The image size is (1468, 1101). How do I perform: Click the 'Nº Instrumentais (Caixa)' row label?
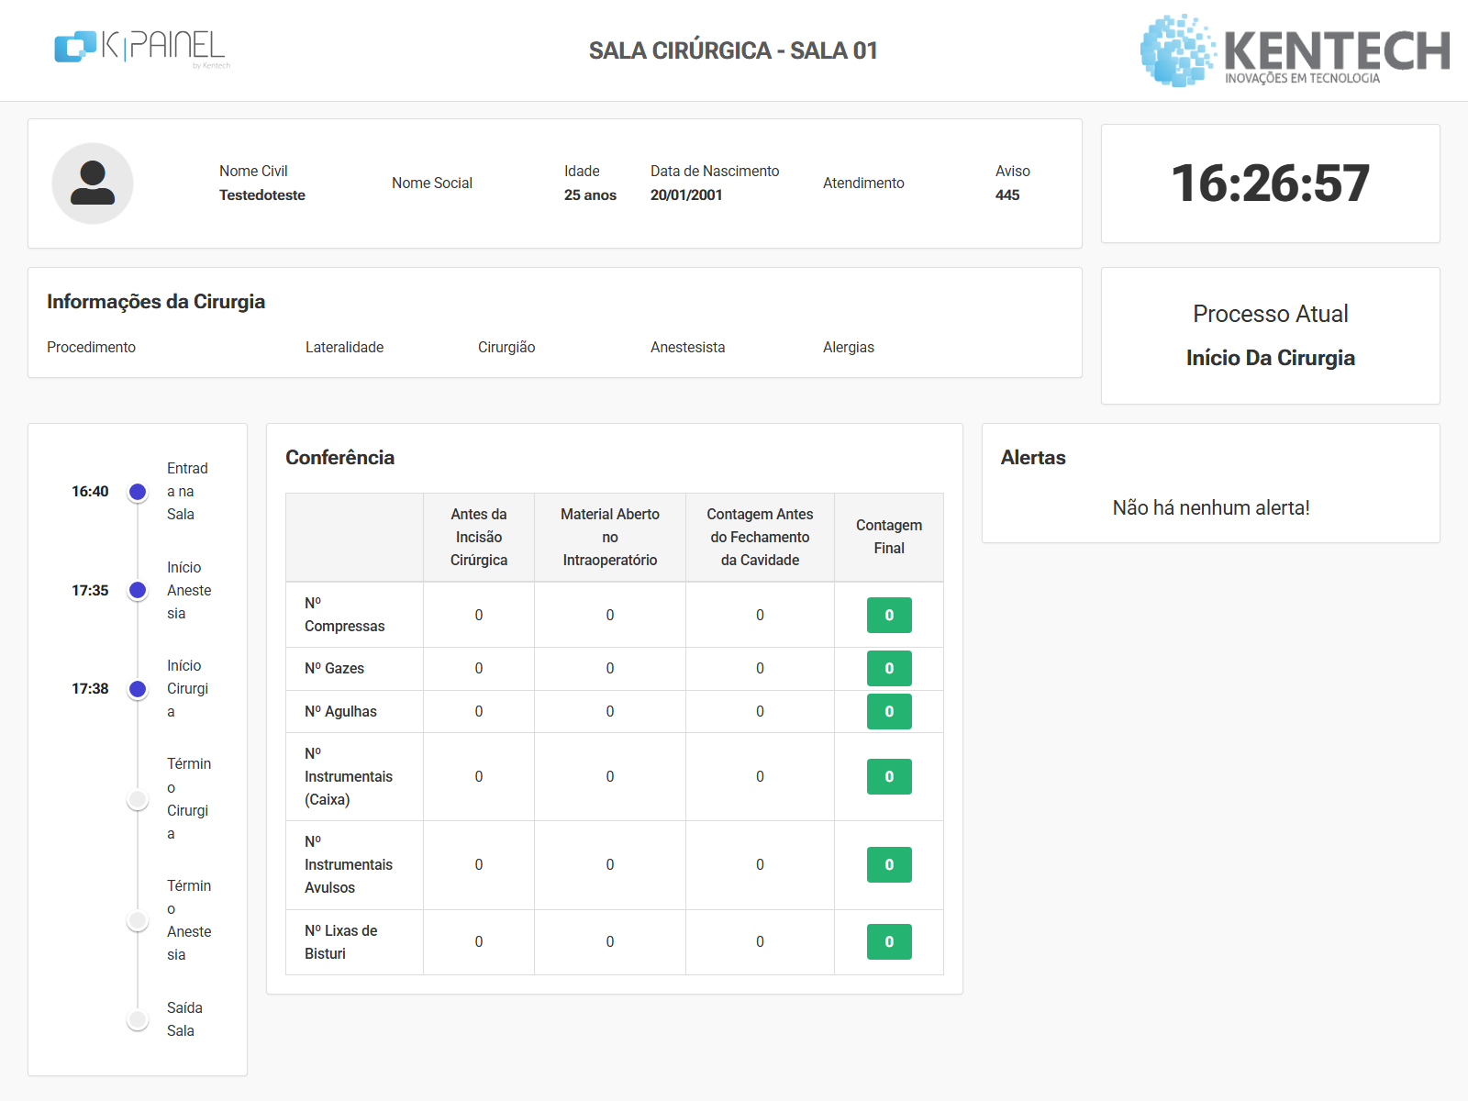(x=349, y=776)
